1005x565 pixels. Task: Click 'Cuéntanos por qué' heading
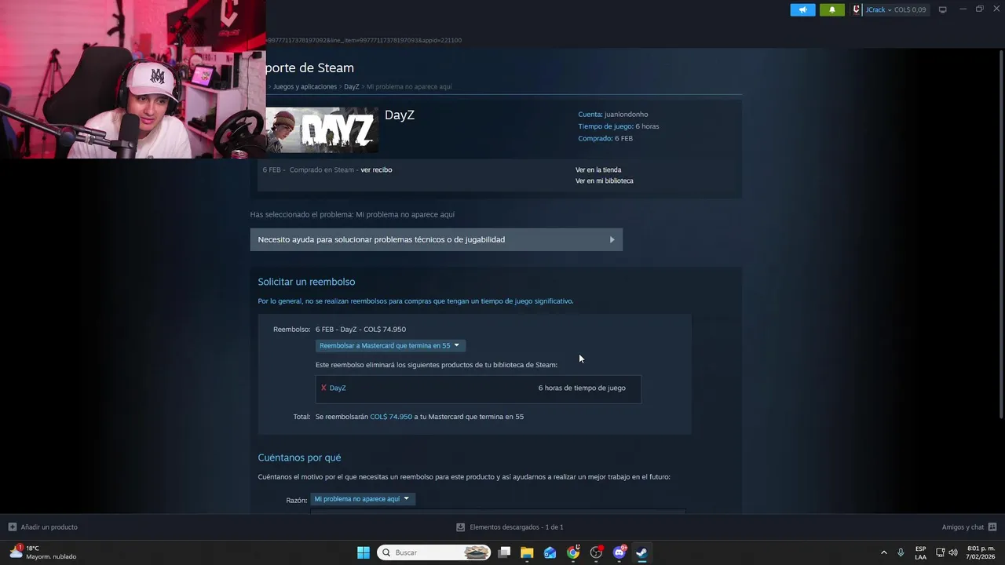299,457
